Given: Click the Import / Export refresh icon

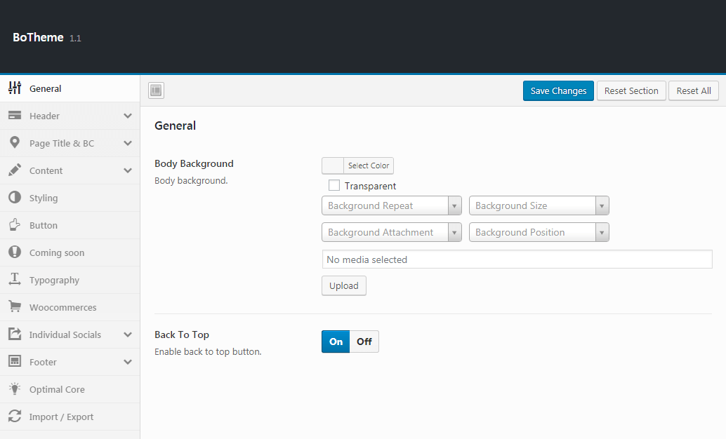Looking at the screenshot, I should (15, 417).
